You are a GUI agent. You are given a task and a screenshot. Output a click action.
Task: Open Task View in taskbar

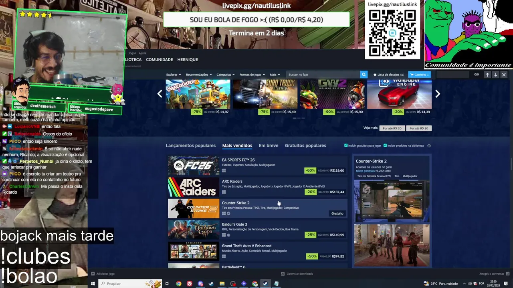168,284
